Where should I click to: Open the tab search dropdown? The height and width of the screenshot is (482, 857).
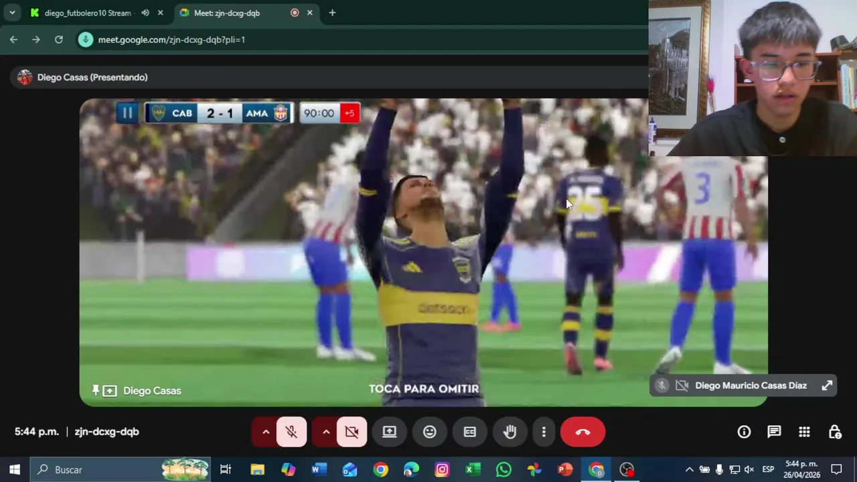12,13
